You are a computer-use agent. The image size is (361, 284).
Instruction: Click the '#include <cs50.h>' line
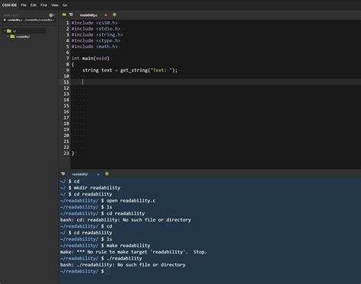click(x=94, y=23)
